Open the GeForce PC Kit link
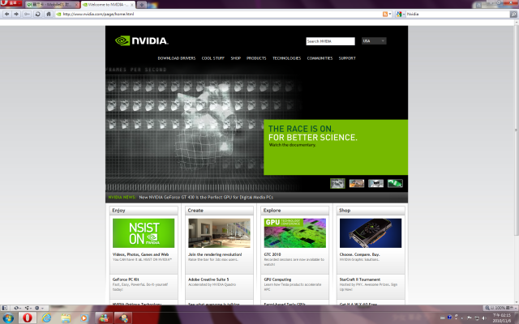Viewport: 519px width, 324px height. point(126,279)
